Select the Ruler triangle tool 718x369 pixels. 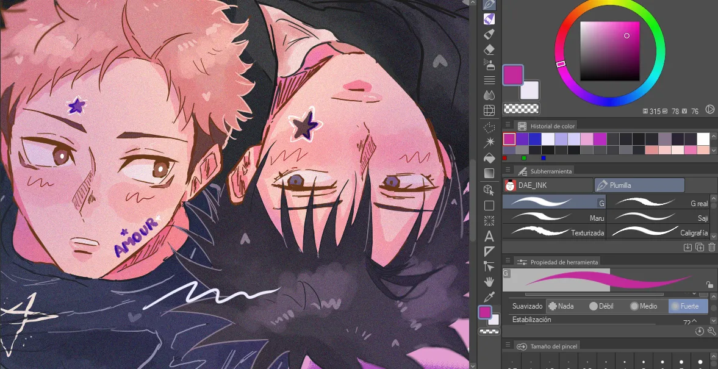coord(489,251)
